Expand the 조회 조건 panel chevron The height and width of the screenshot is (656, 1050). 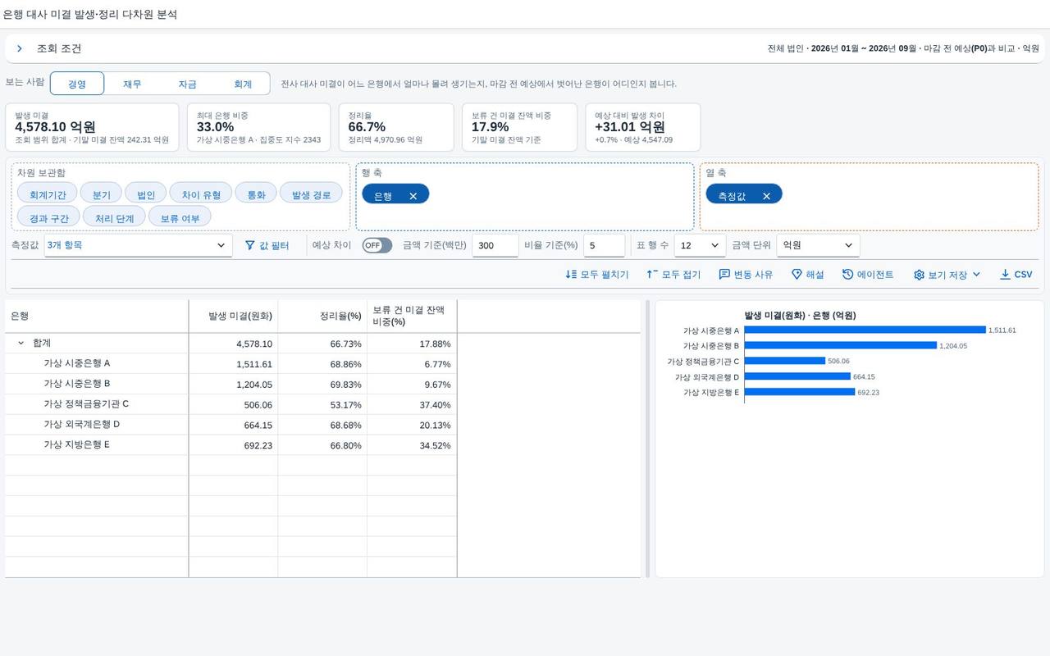click(20, 48)
